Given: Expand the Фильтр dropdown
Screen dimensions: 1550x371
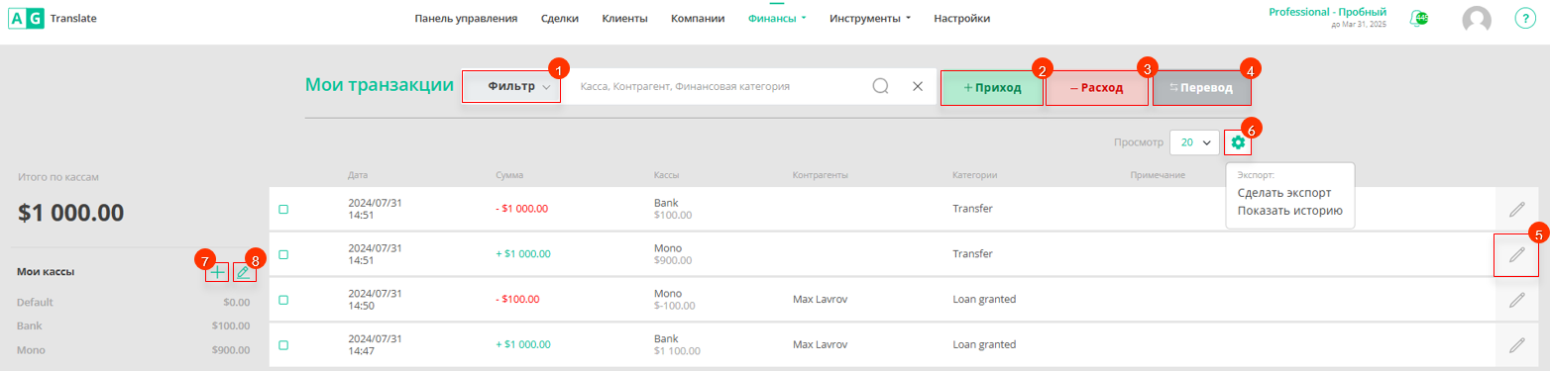Looking at the screenshot, I should [x=511, y=87].
